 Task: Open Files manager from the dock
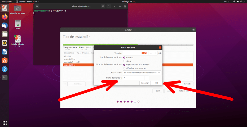point(5,34)
